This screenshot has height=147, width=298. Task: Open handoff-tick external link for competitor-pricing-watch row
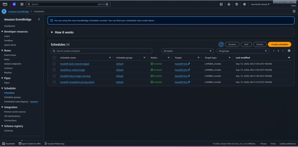(182, 82)
